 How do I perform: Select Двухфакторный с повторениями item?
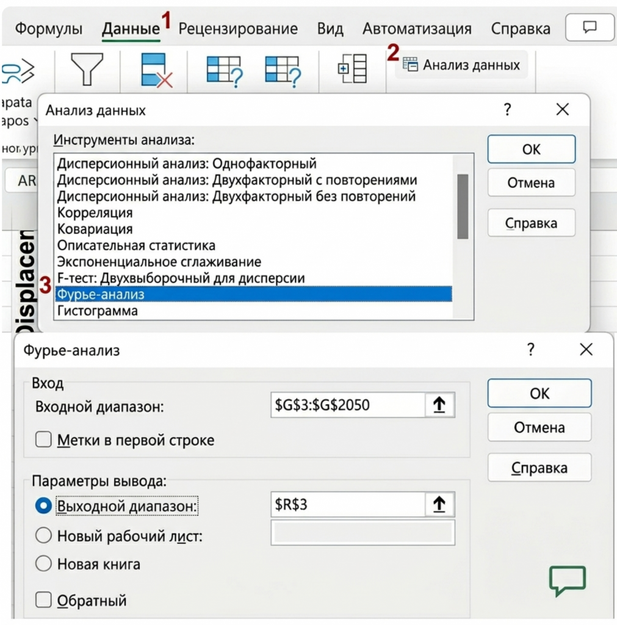pos(253,180)
